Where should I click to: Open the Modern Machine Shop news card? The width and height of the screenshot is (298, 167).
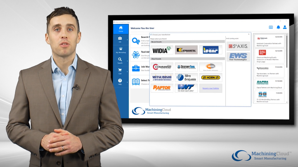[x=269, y=56]
